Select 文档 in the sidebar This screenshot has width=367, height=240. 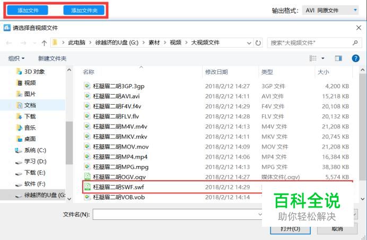[33, 105]
